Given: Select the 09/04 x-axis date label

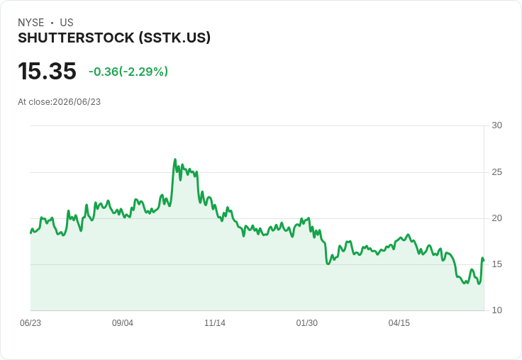Looking at the screenshot, I should (x=123, y=323).
